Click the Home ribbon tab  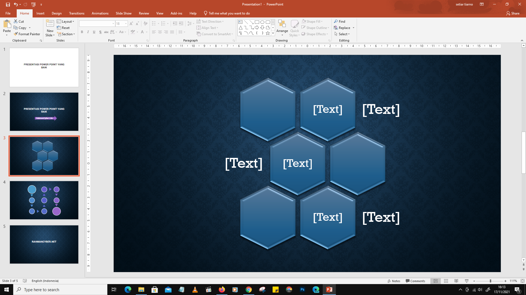pyautogui.click(x=24, y=13)
